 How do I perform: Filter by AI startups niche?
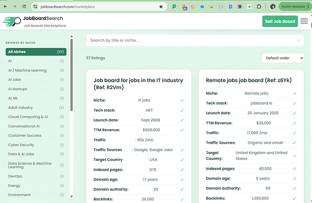[36, 89]
